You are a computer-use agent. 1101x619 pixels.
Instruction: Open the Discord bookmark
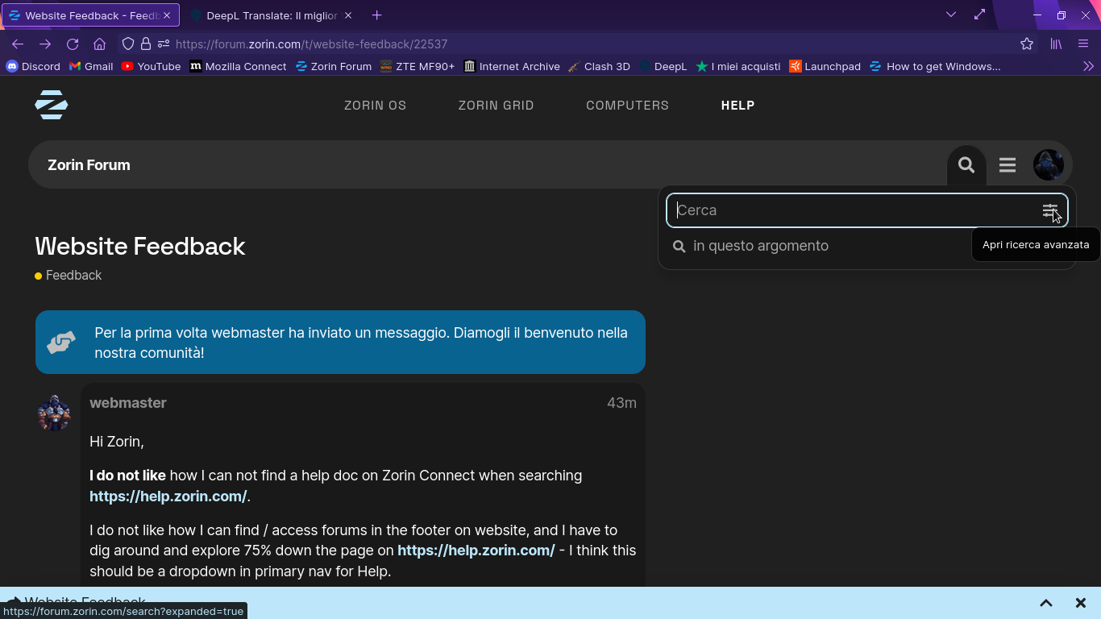pyautogui.click(x=33, y=66)
